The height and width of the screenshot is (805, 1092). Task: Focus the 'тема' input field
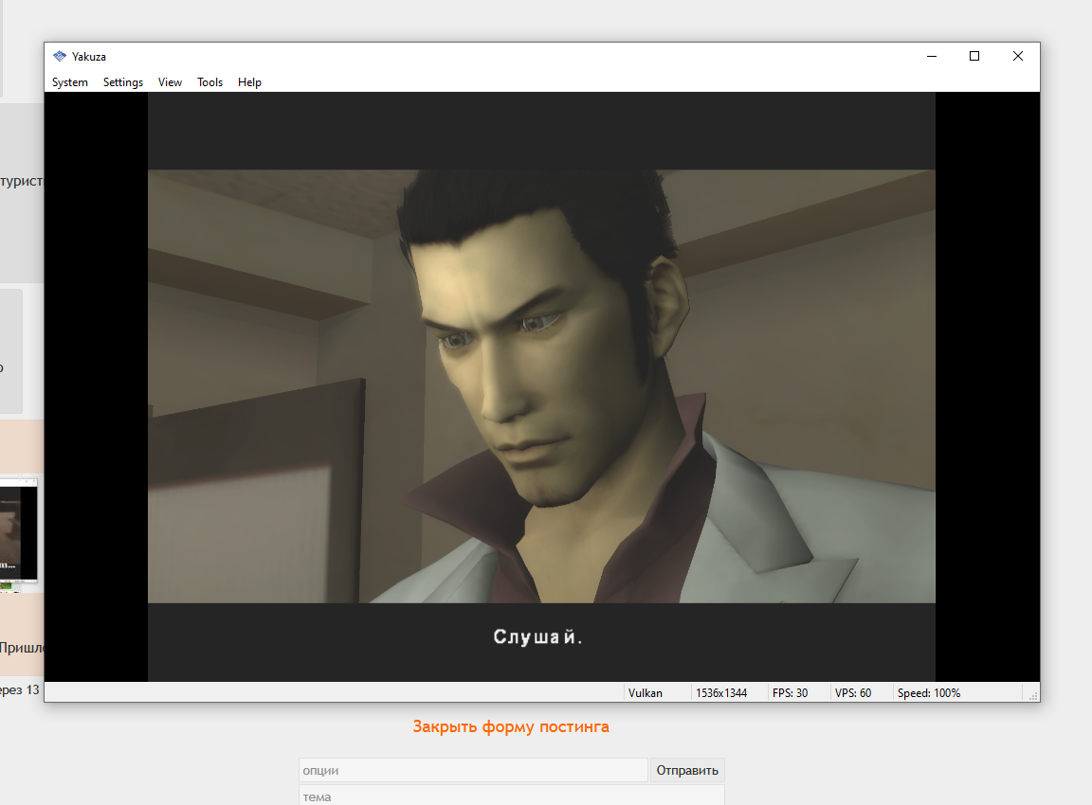click(x=511, y=796)
